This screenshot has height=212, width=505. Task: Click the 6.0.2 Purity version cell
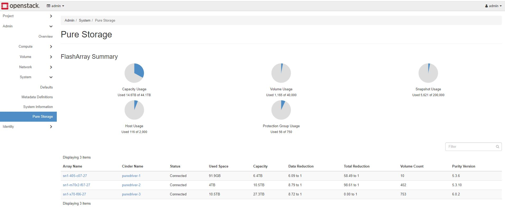(456, 194)
